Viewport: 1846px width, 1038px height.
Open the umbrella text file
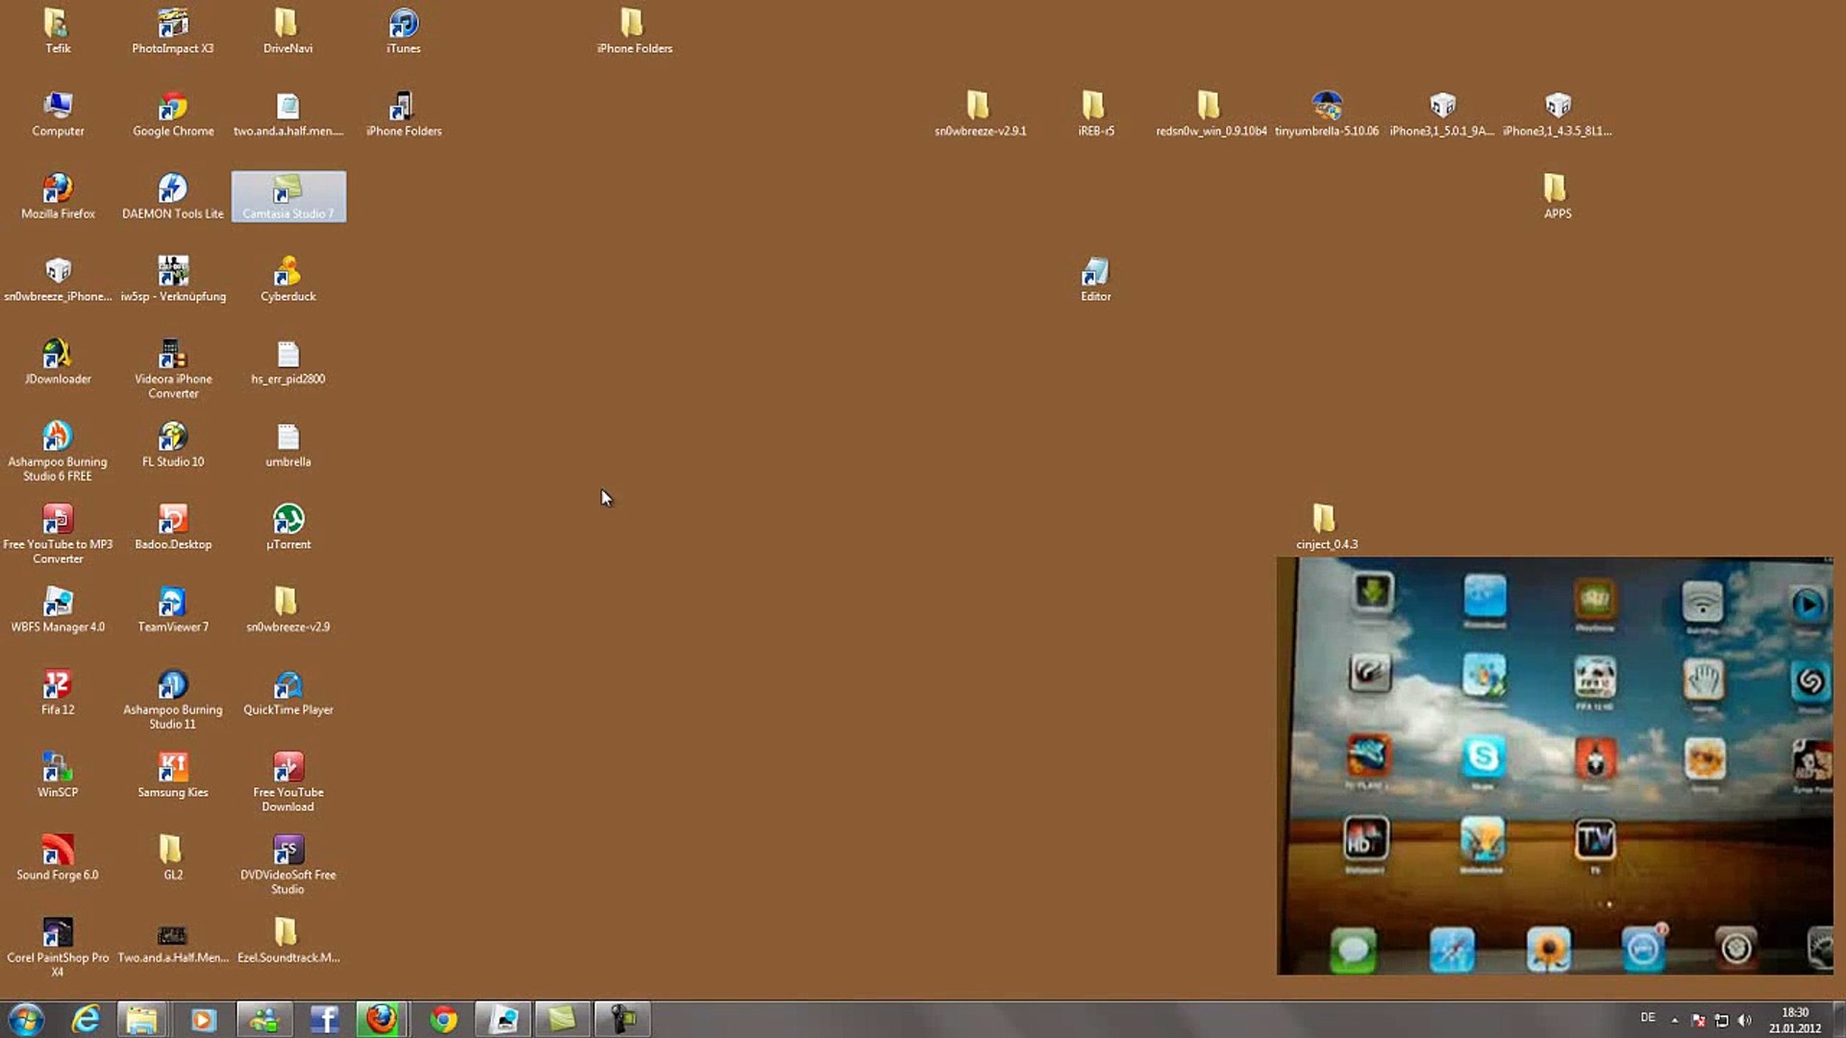(287, 445)
